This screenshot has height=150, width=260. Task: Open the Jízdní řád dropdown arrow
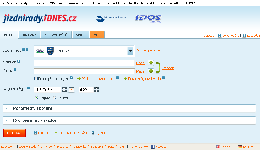tap(130, 51)
